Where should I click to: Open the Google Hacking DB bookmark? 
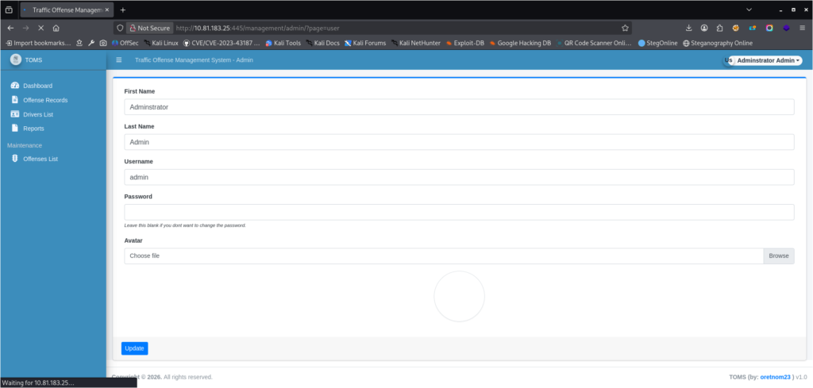coord(520,43)
